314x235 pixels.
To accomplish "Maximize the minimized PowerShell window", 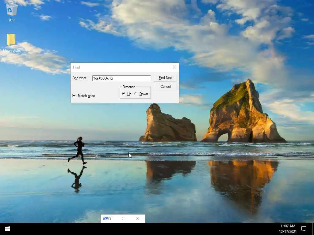I will (x=124, y=218).
